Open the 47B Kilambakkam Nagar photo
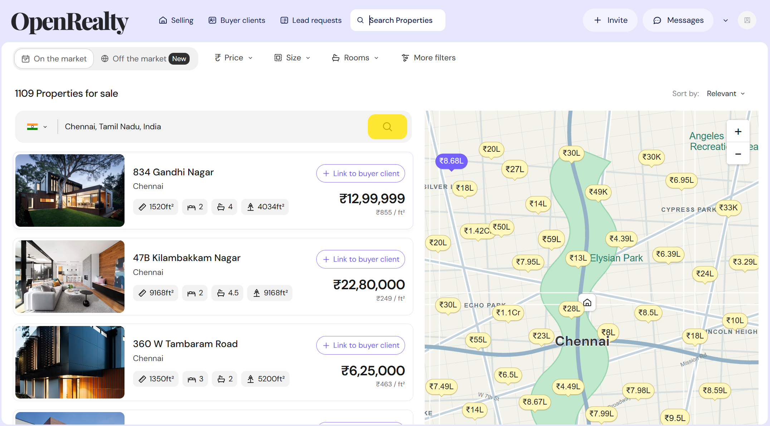 pyautogui.click(x=70, y=276)
